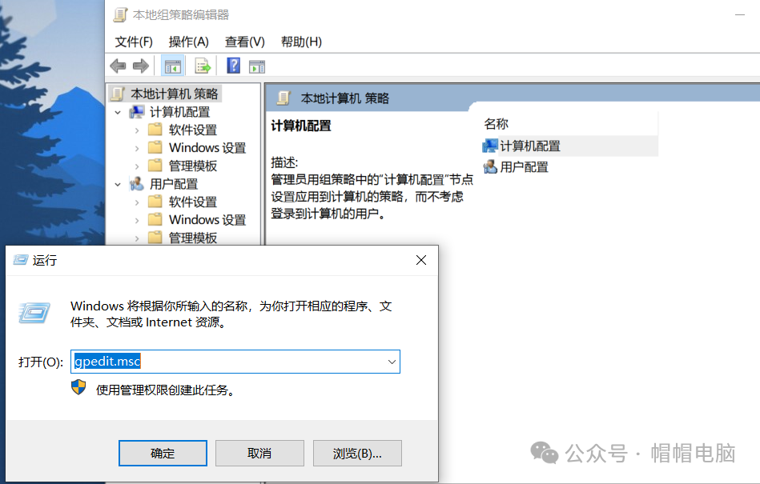Screen dimensions: 760x484
Task: Select 计算机配置 item in the right list
Action: tap(529, 146)
